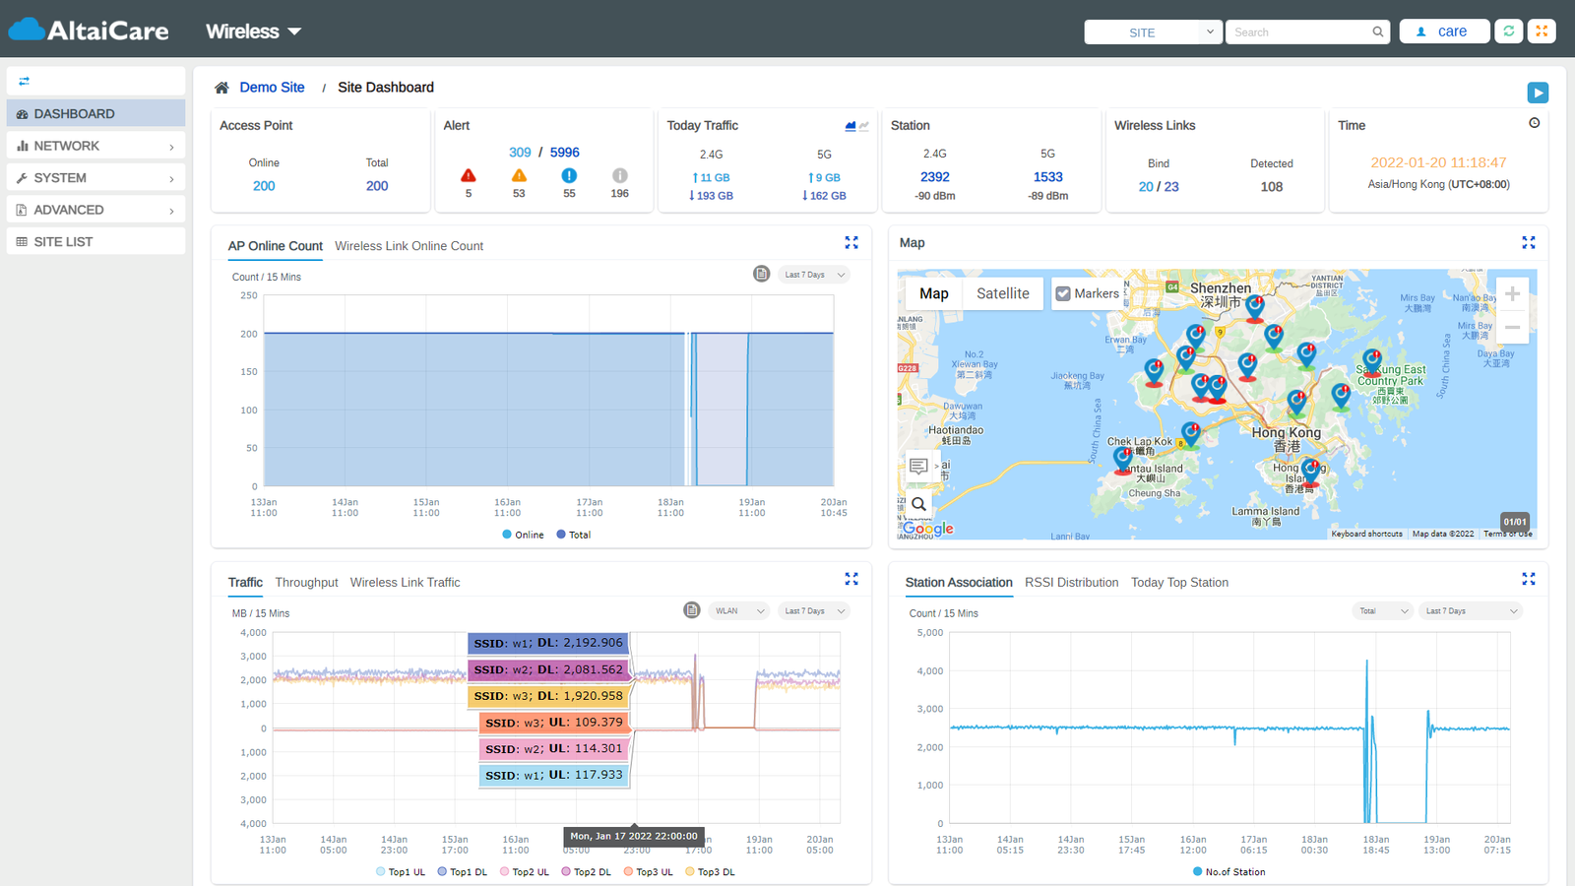Click the orange fullscreen icon in top bar
The image size is (1575, 886).
point(1542,32)
